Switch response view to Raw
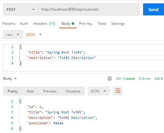 [30, 91]
